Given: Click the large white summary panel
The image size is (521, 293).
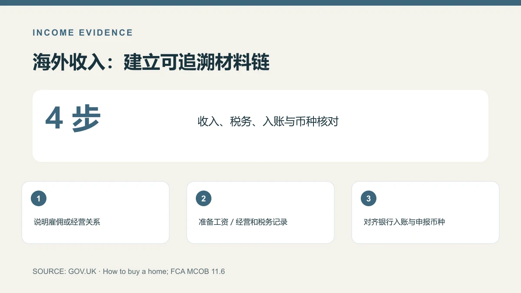Looking at the screenshot, I should (260, 126).
